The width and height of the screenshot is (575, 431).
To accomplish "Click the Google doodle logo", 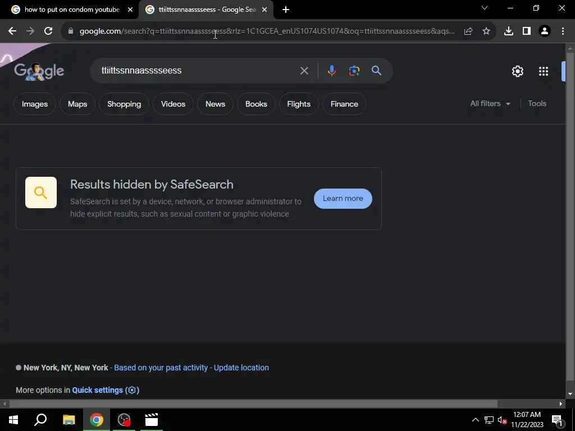I will pos(39,71).
